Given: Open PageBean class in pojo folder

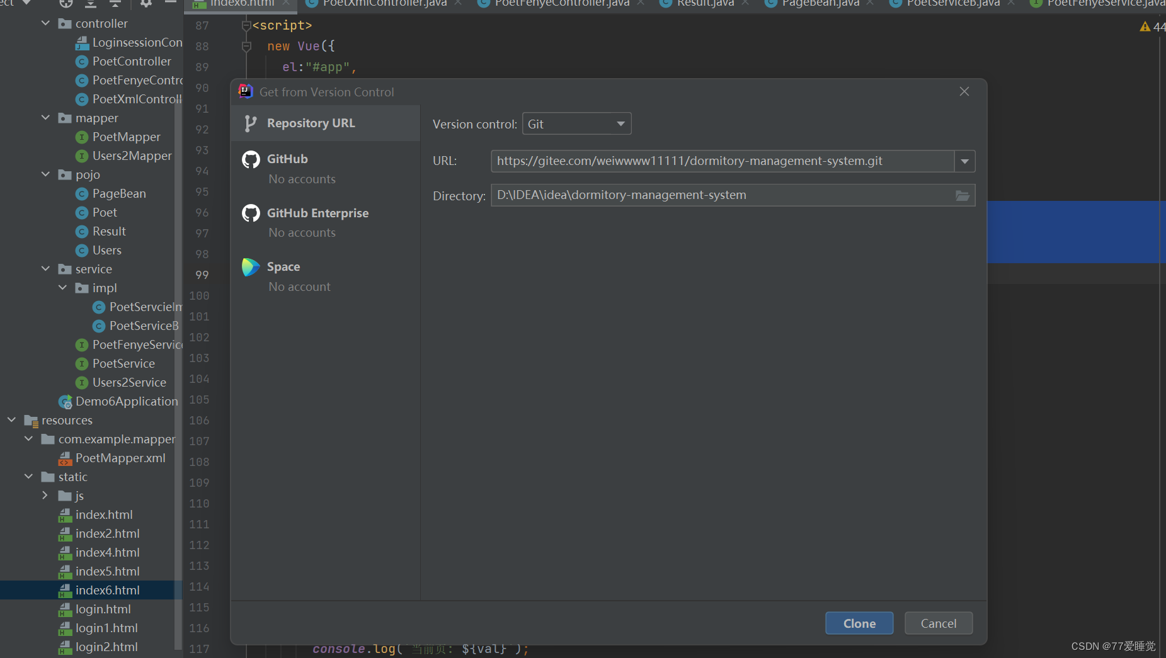Looking at the screenshot, I should [x=111, y=193].
